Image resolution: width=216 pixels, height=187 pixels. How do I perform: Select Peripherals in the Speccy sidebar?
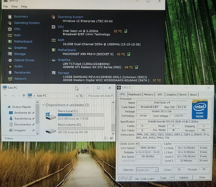22,72
